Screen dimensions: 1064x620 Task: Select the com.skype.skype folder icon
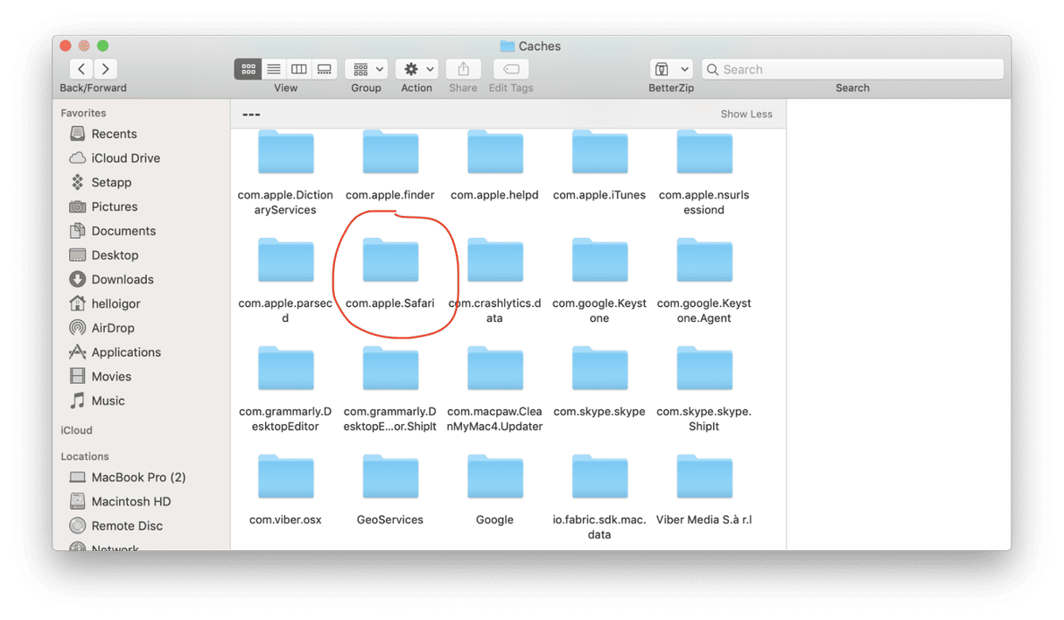pos(599,370)
